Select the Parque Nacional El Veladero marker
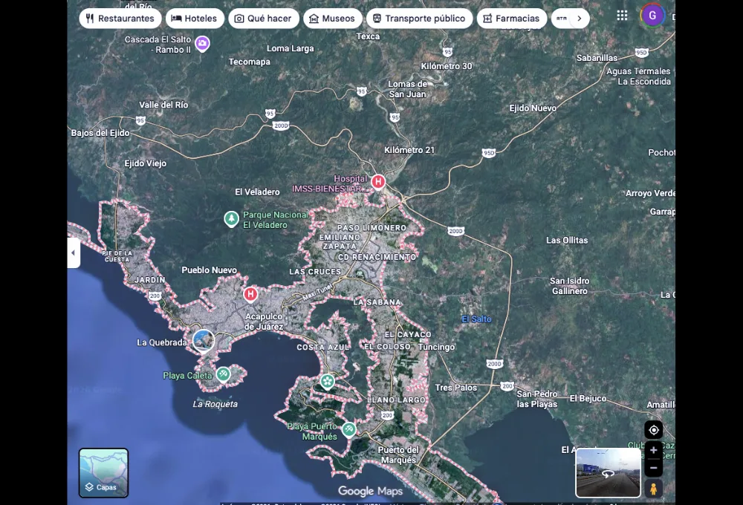This screenshot has height=505, width=743. 231,218
